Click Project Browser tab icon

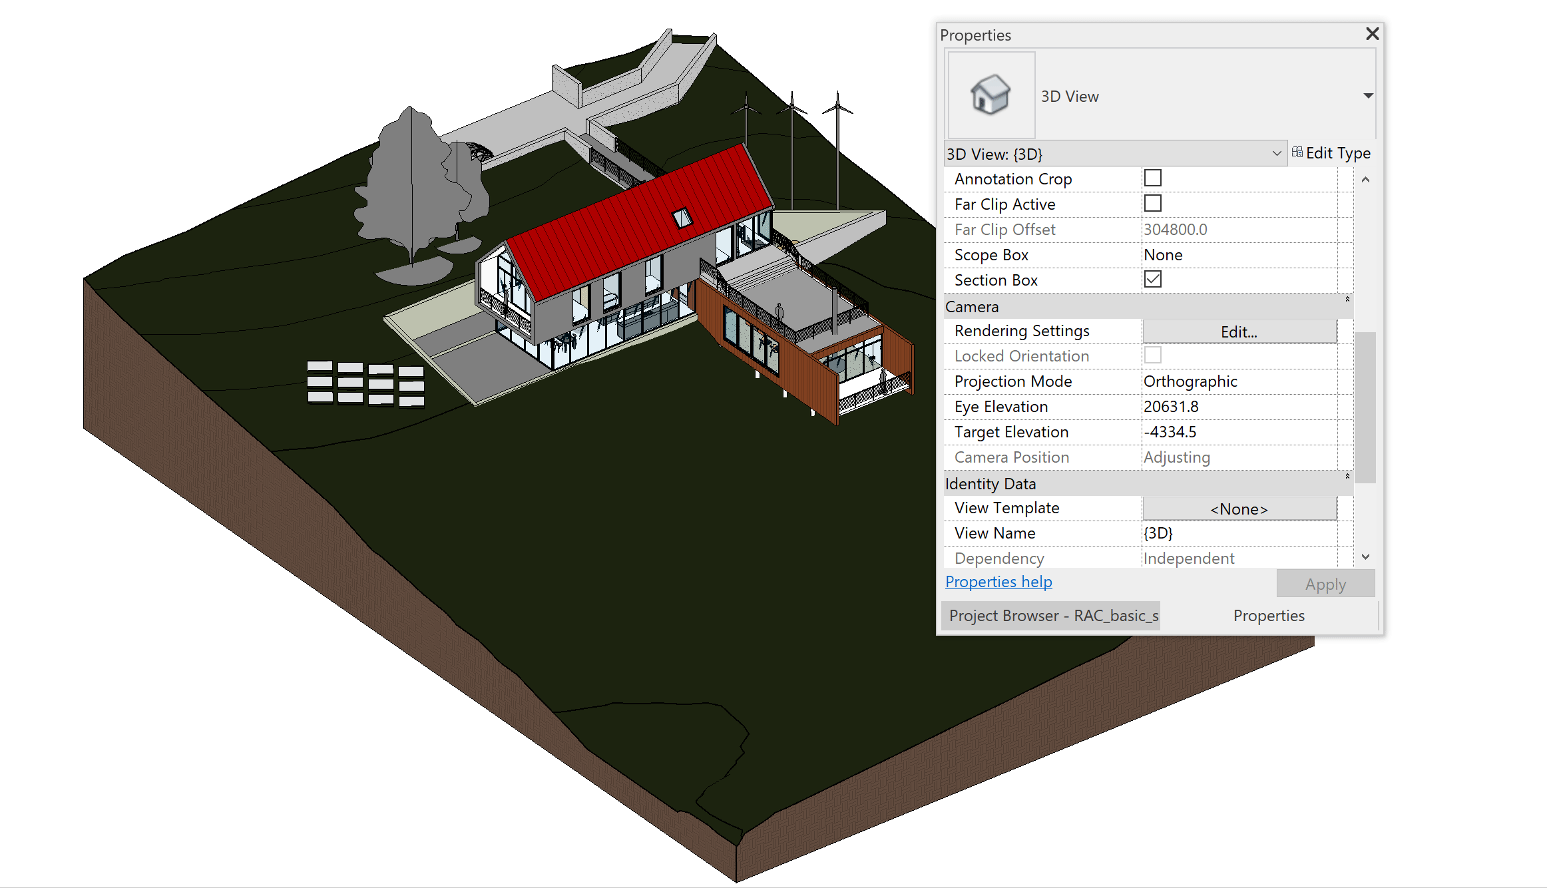[x=1054, y=616]
